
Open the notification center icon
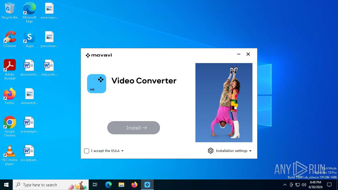click(x=329, y=185)
